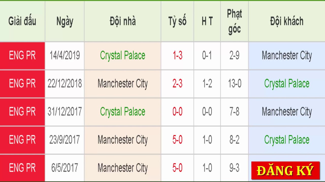
Task: Select the Giải đấu column header
Action: [22, 21]
